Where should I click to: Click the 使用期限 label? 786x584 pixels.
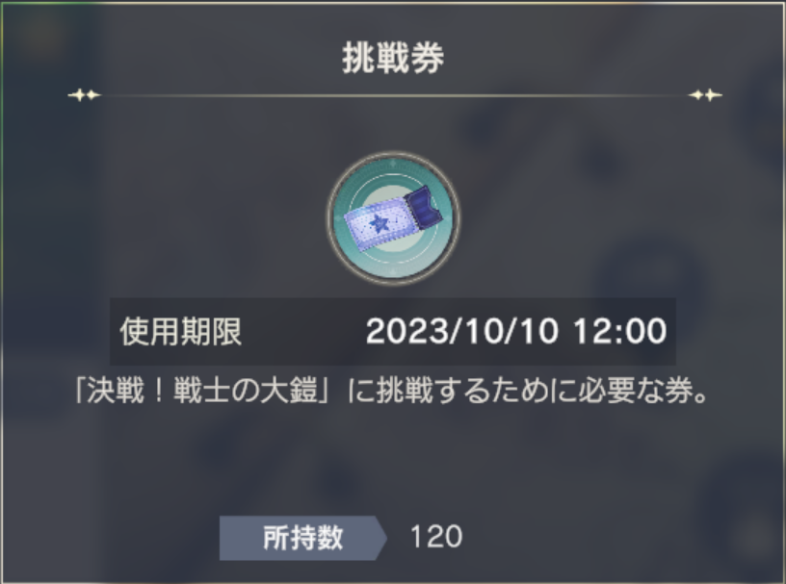[x=181, y=332]
